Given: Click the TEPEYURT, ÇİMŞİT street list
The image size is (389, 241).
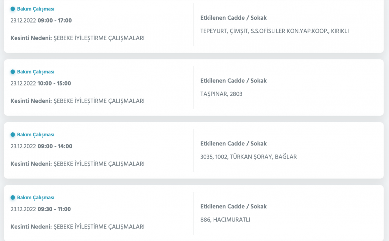Looking at the screenshot, I should pyautogui.click(x=274, y=31).
